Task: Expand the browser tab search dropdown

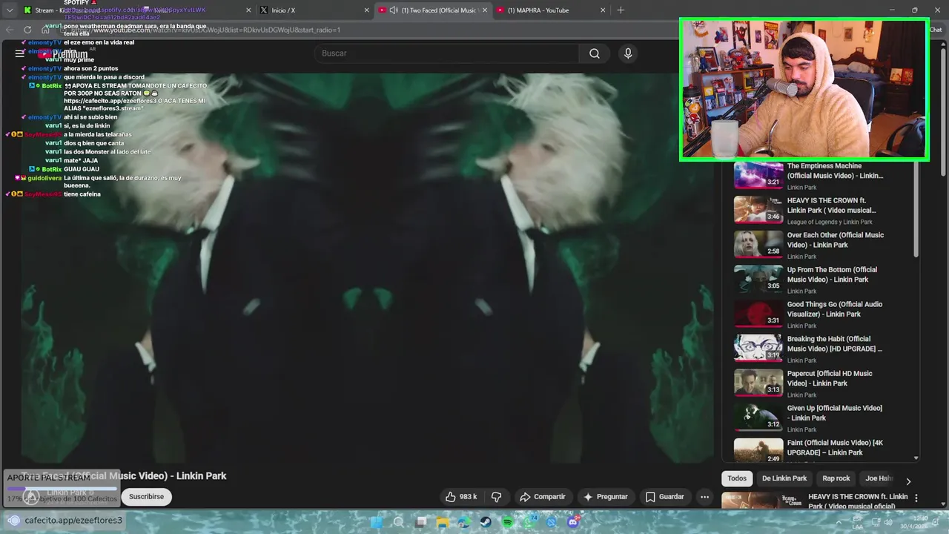Action: pyautogui.click(x=10, y=10)
